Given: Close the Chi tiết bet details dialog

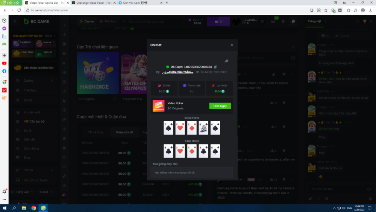Looking at the screenshot, I should (232, 45).
